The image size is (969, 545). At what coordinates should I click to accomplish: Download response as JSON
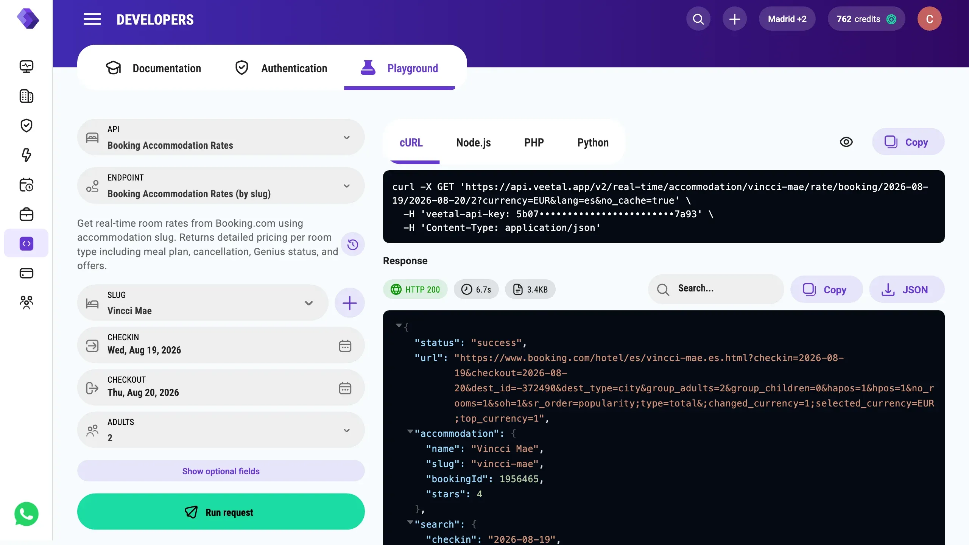907,290
